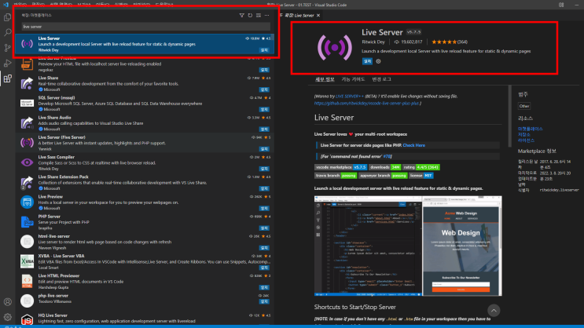The width and height of the screenshot is (584, 328).
Task: Click the scroll-to-top arrow button
Action: coord(494,310)
